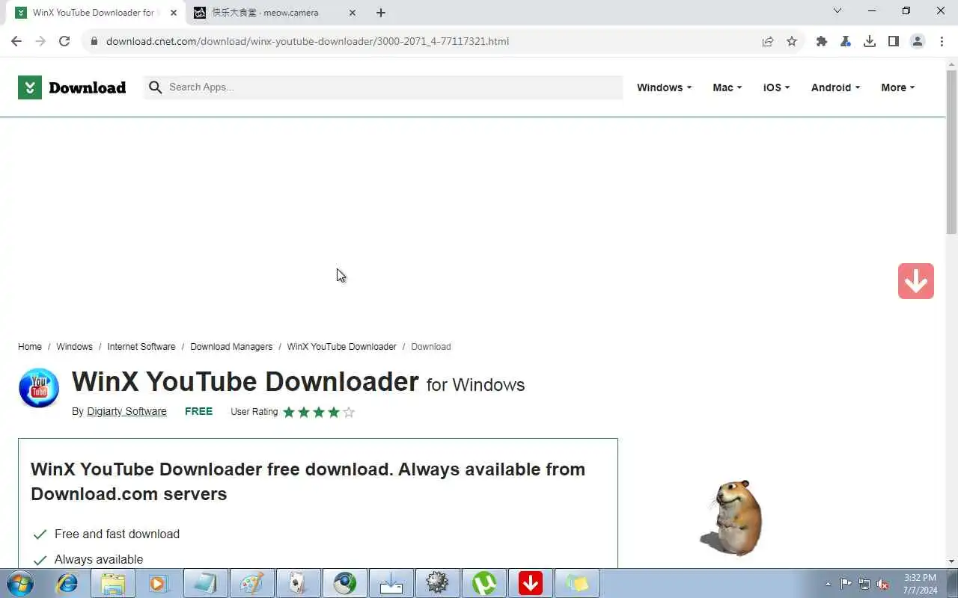Close the WinX YouTube Downloader tab

(x=174, y=13)
